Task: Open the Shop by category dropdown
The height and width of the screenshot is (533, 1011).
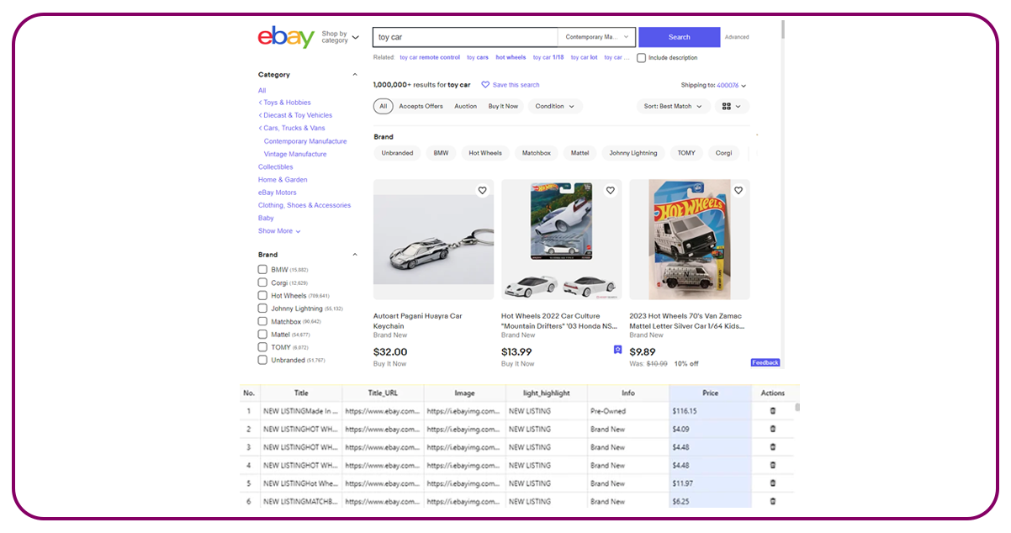Action: click(340, 37)
